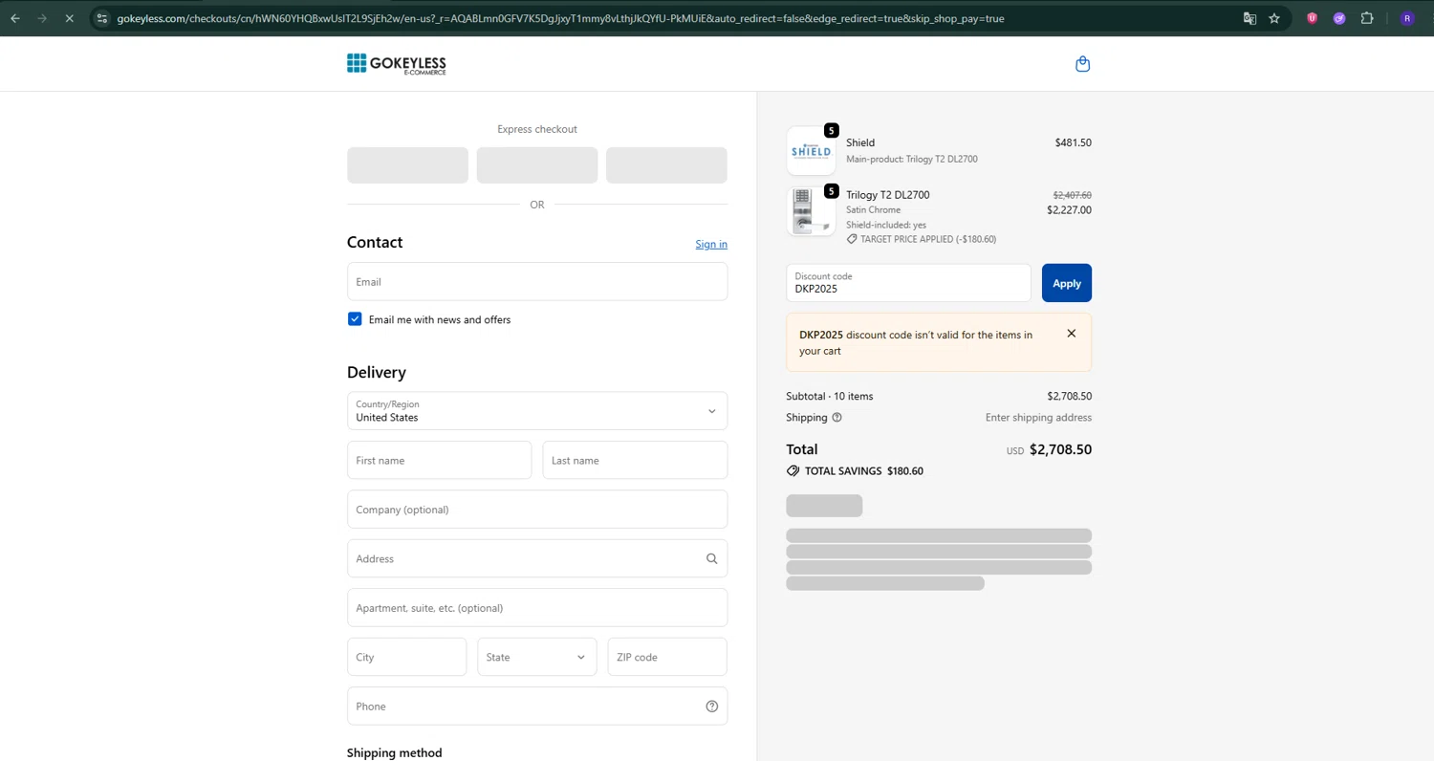Click the Trilogy T2 DL2700 thumbnail
The height and width of the screenshot is (761, 1434).
click(811, 210)
